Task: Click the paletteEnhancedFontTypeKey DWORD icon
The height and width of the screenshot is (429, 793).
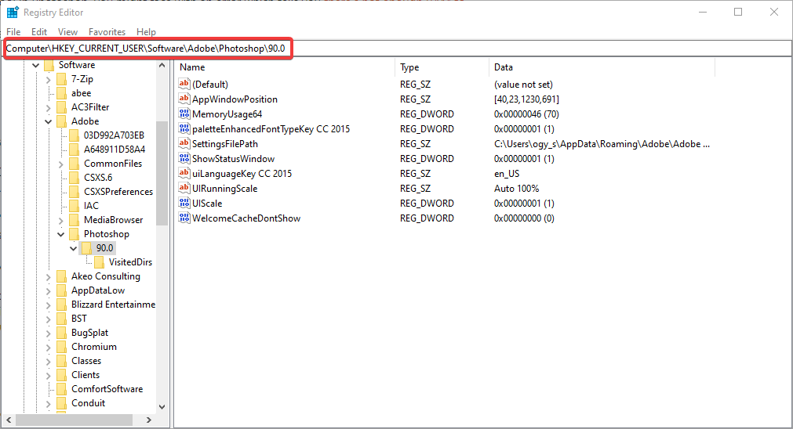Action: 184,128
